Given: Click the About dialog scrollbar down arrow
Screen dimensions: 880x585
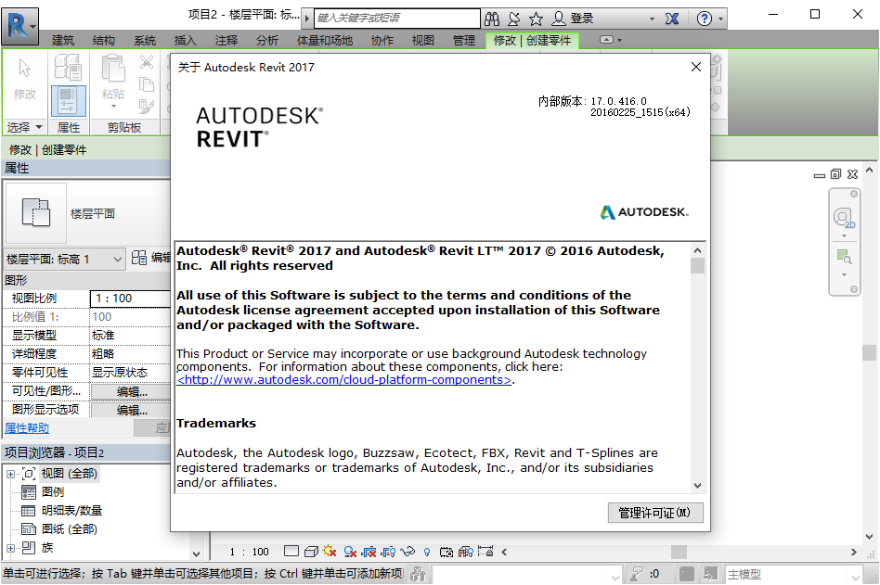Looking at the screenshot, I should point(698,485).
